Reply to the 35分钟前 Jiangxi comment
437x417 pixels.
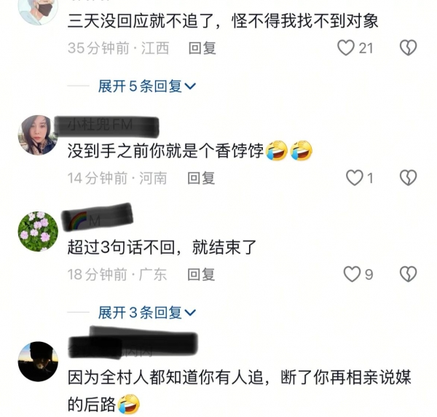coord(202,48)
